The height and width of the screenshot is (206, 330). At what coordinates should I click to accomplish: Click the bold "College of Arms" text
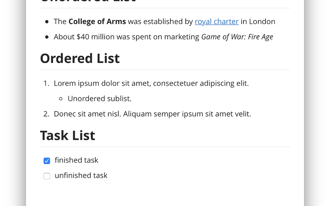point(97,21)
